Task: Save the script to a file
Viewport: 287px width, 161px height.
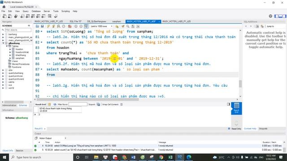Action: click(42, 26)
